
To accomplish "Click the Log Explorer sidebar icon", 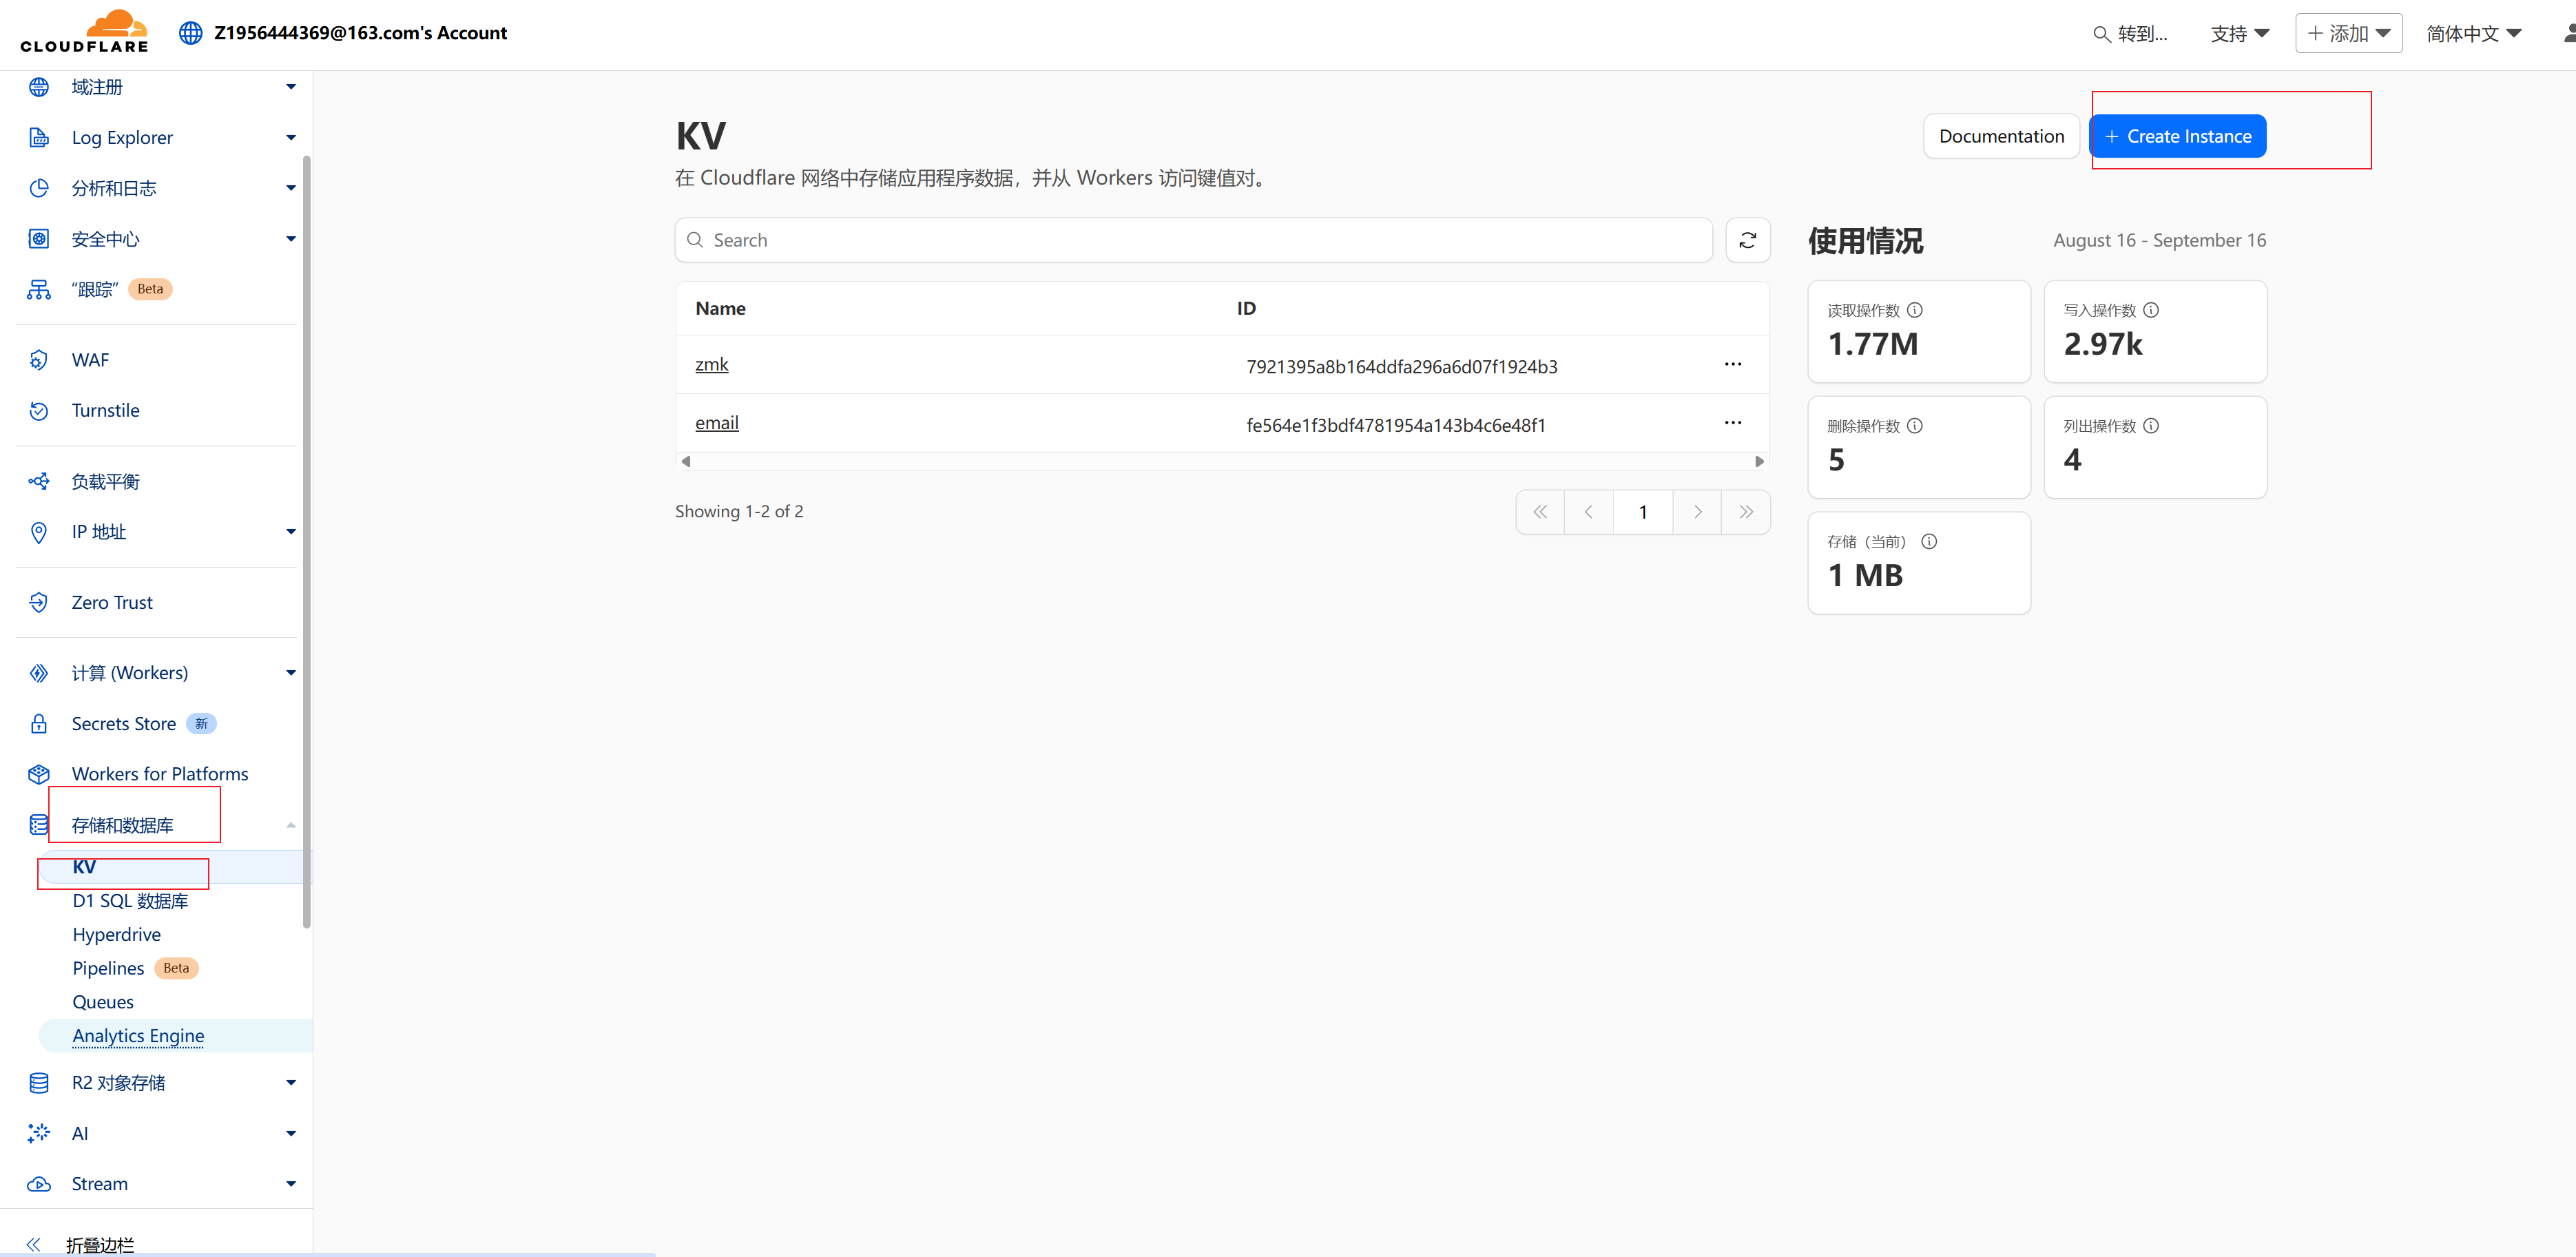I will tap(39, 137).
